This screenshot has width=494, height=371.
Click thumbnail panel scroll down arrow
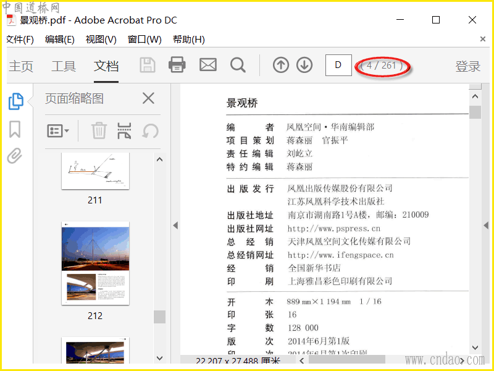click(160, 358)
